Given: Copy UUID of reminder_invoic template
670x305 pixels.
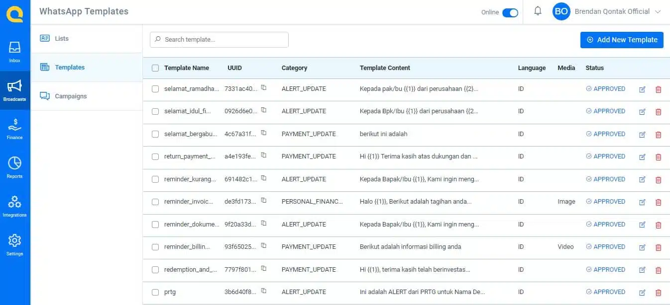Looking at the screenshot, I should coord(264,201).
